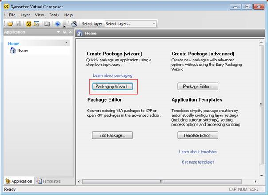The height and width of the screenshot is (195, 268).
Task: Follow the Learn about packaging link
Action: [113, 76]
